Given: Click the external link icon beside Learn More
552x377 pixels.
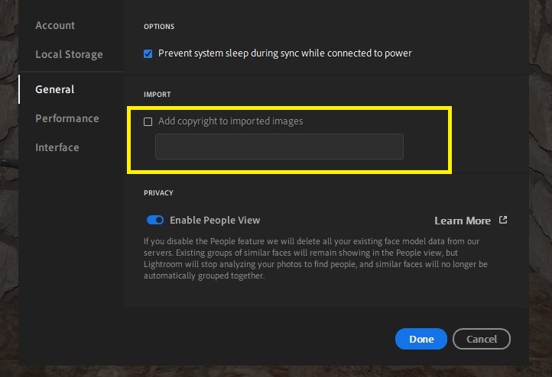Looking at the screenshot, I should pos(503,220).
